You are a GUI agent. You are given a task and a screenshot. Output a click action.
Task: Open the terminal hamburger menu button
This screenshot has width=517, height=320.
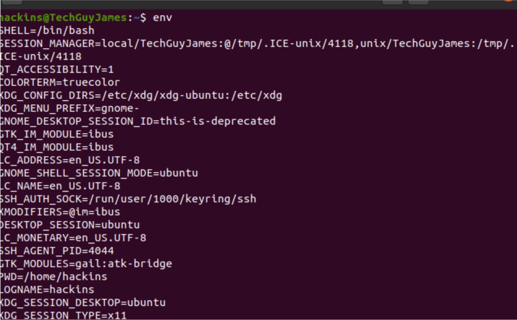coord(418,2)
